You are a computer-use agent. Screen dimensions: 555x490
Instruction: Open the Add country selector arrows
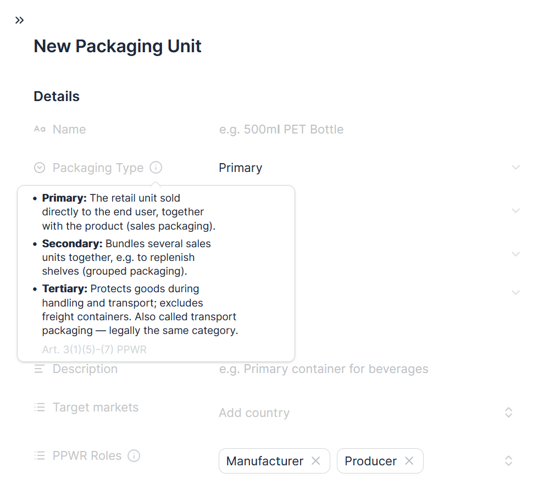pos(509,412)
